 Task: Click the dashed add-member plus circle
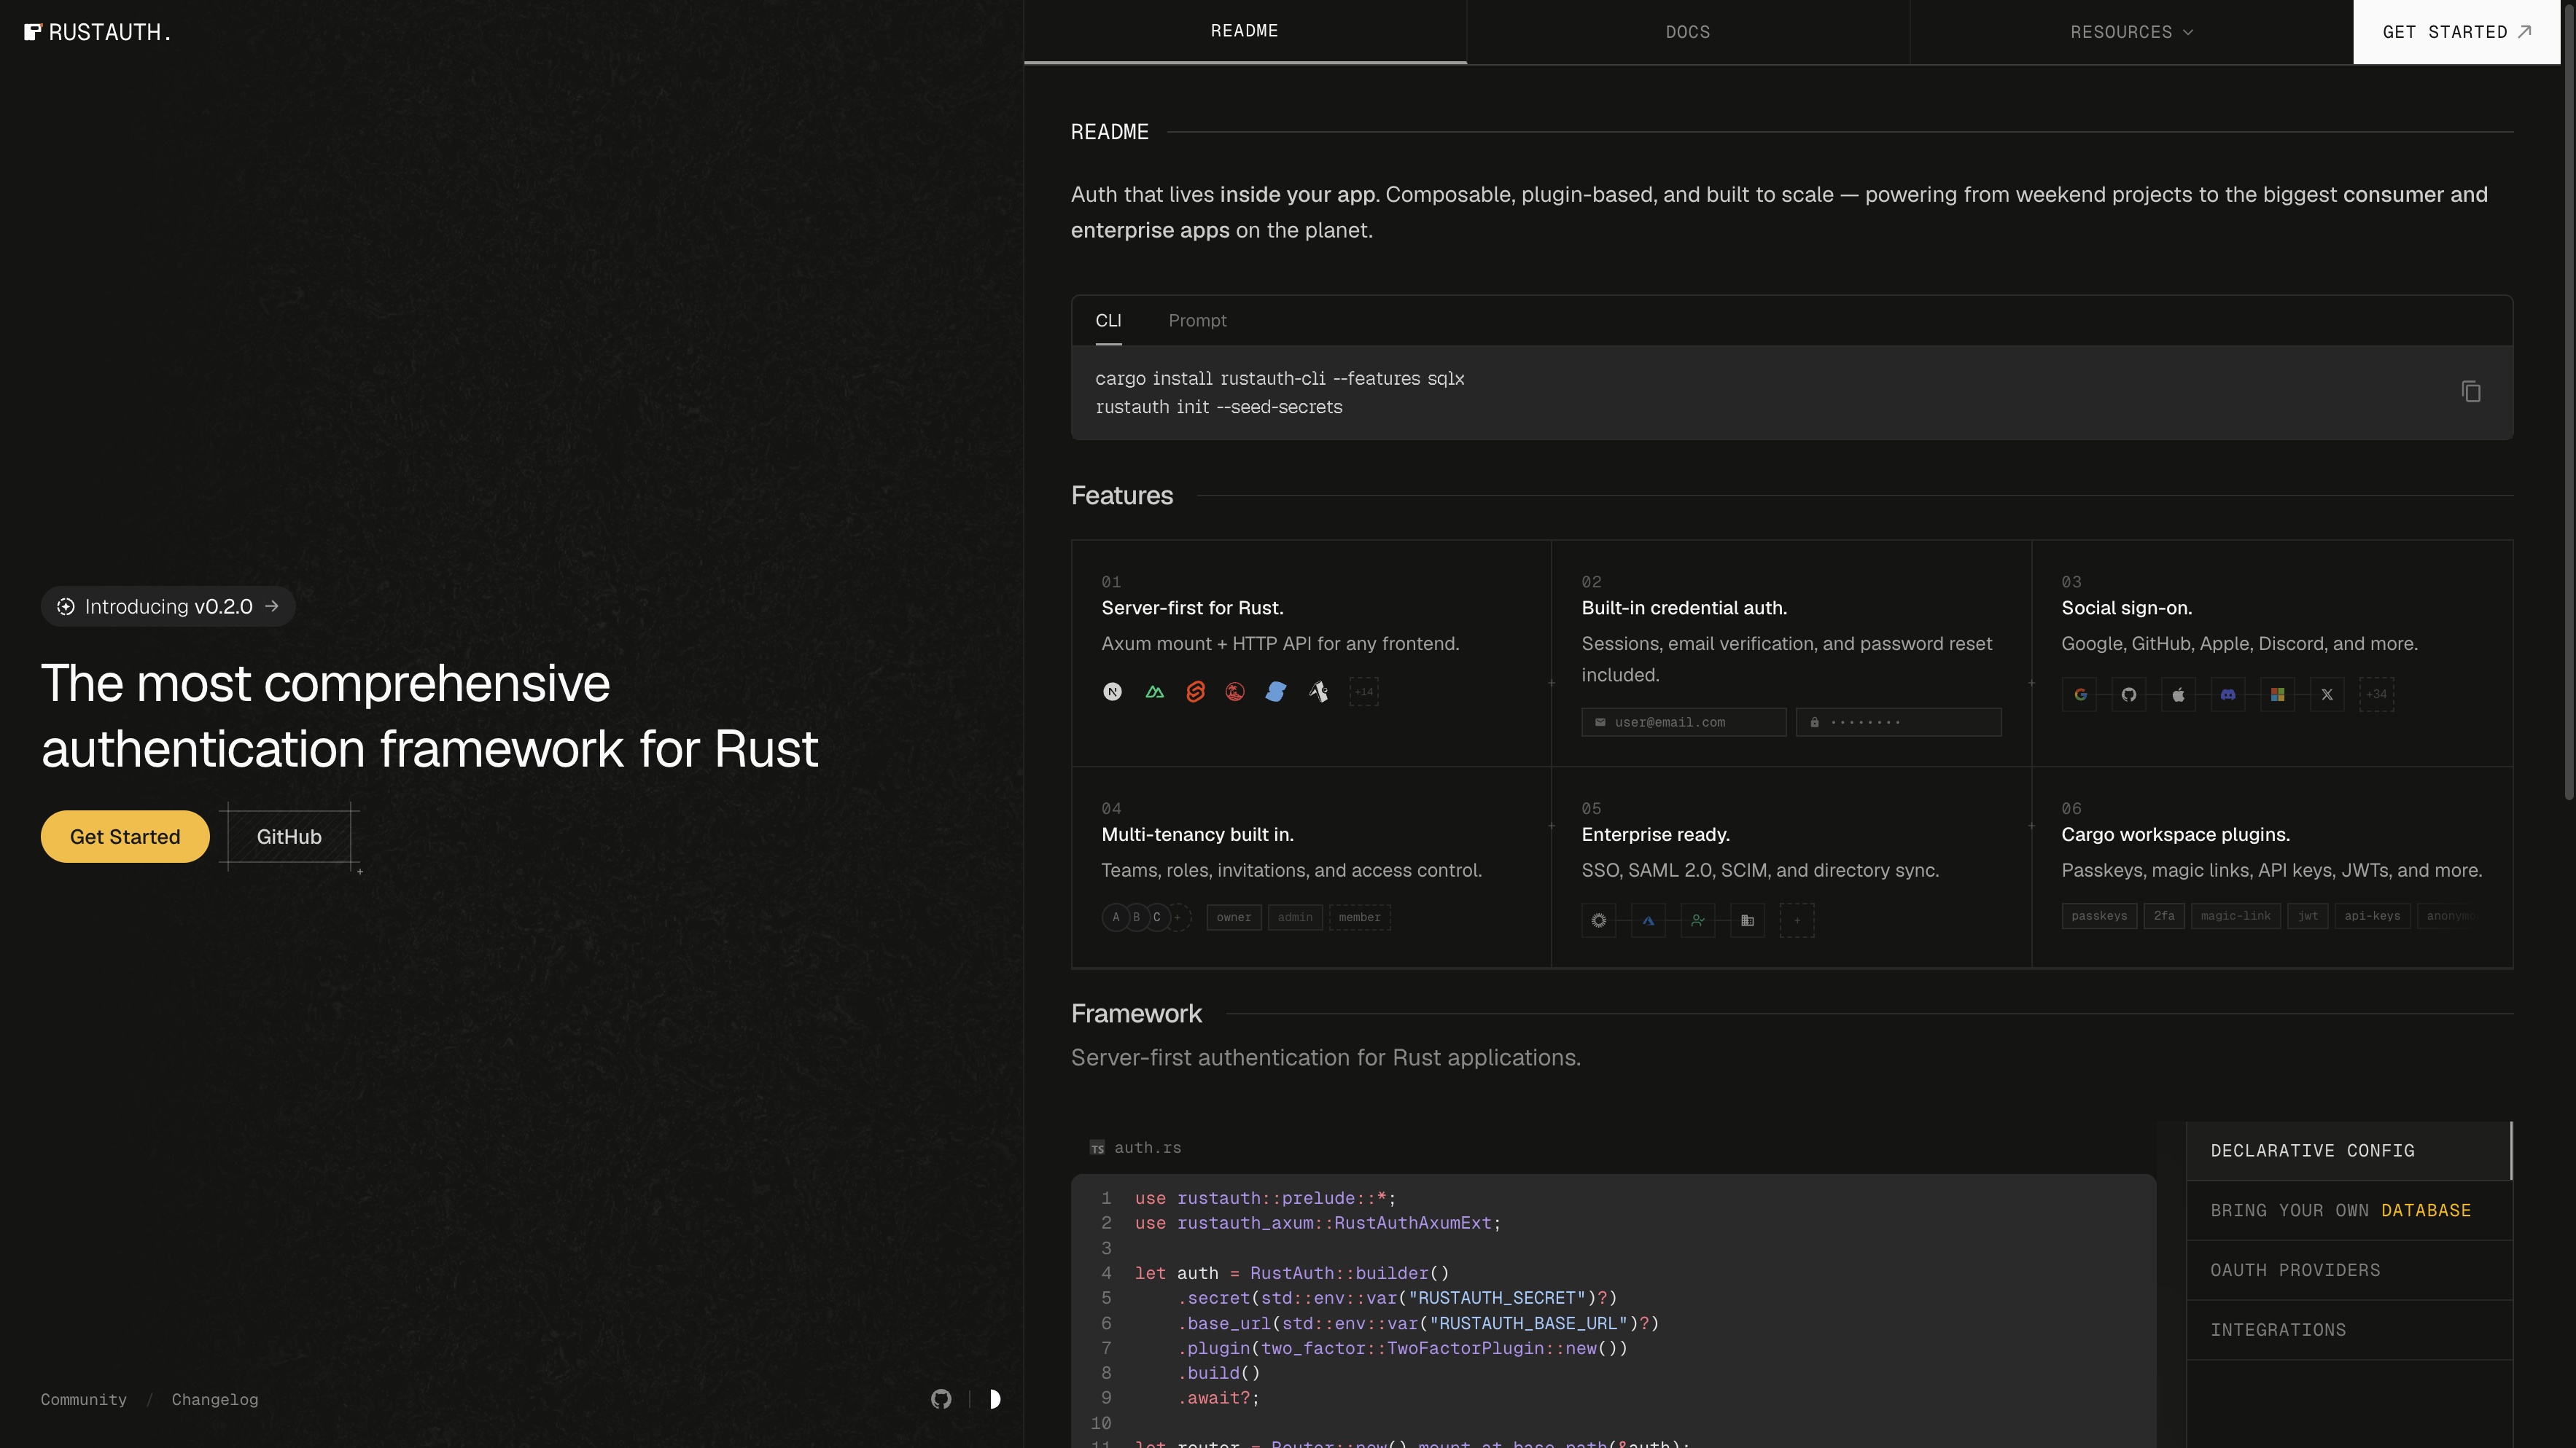point(1178,917)
